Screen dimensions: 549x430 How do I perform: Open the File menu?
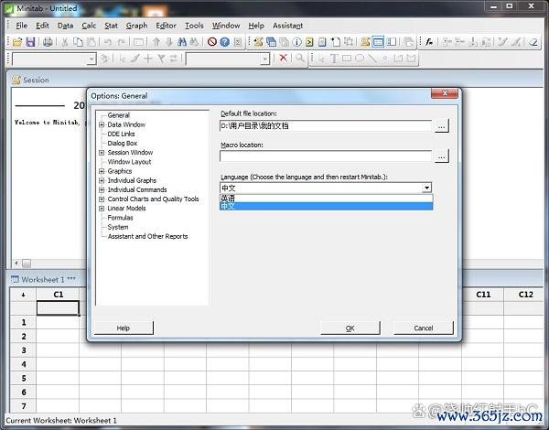pos(21,26)
